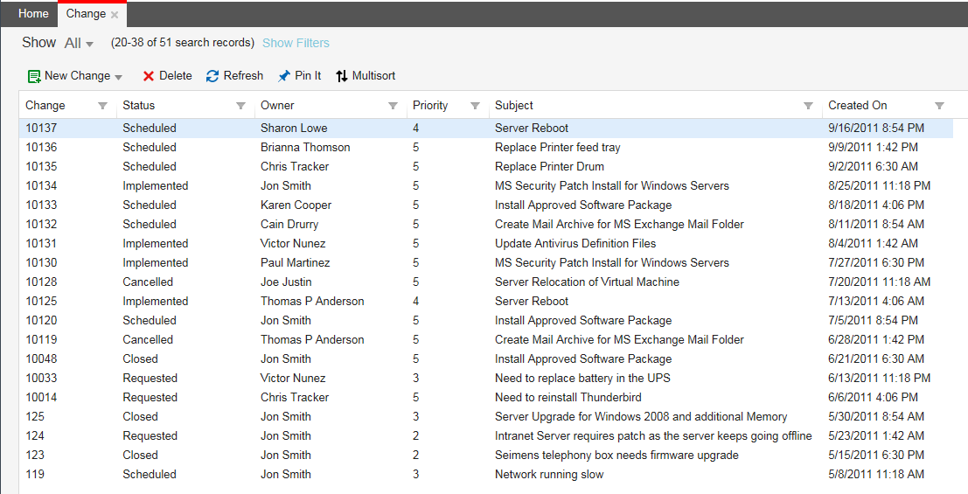Viewport: 968px width, 494px height.
Task: Click the New Change icon
Action: click(34, 77)
